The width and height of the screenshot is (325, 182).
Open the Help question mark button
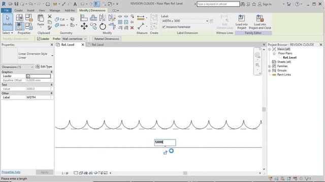297,4
